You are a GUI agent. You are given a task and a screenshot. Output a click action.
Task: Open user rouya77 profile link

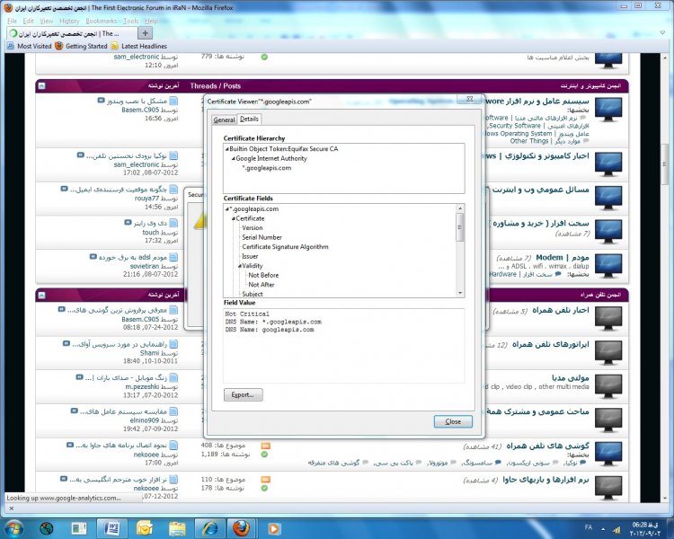click(146, 199)
